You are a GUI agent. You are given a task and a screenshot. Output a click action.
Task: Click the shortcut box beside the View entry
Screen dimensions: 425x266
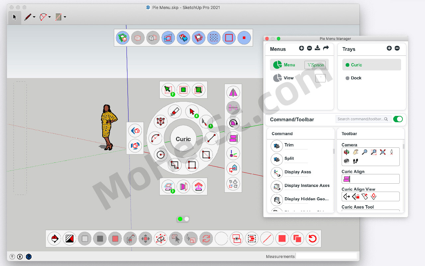click(x=320, y=78)
